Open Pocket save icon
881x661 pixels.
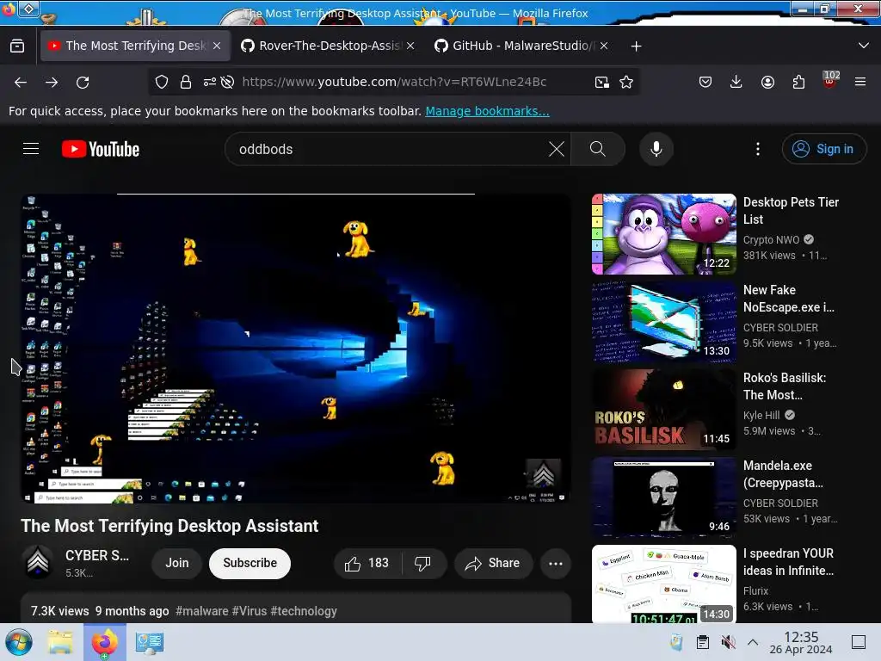tap(705, 82)
